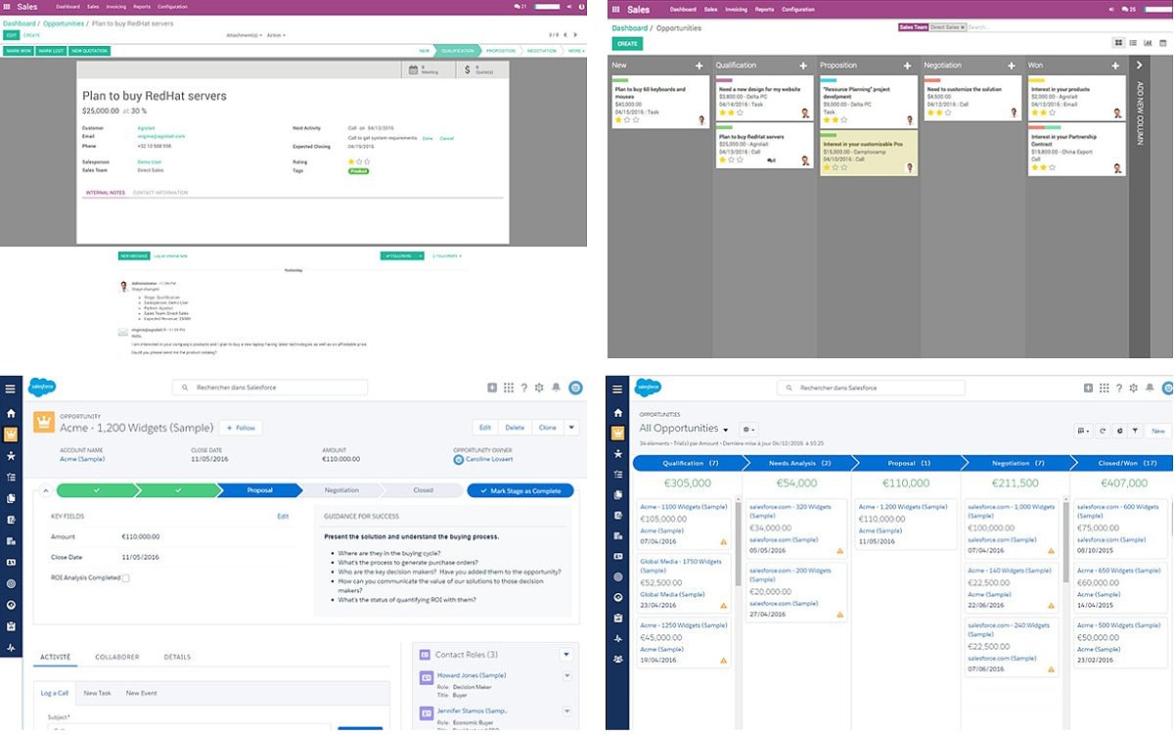The image size is (1174, 735).
Task: Open the arrow dropdown next to Clone
Action: (571, 428)
